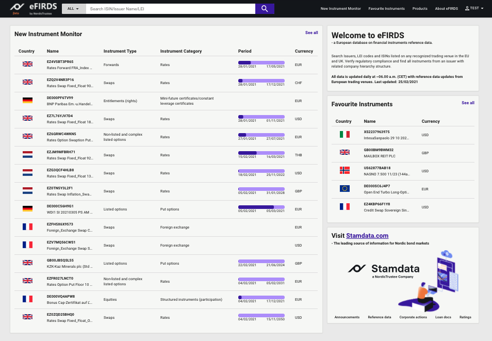Open New Instrument Monitor menu item

pyautogui.click(x=340, y=9)
